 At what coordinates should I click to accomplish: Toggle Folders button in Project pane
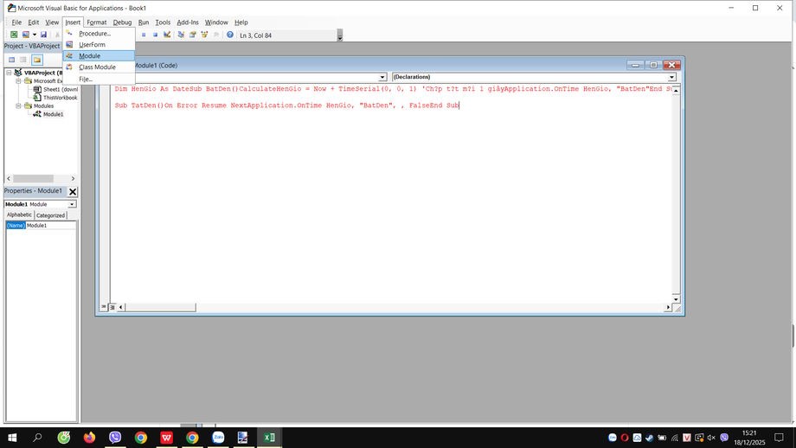coord(37,60)
